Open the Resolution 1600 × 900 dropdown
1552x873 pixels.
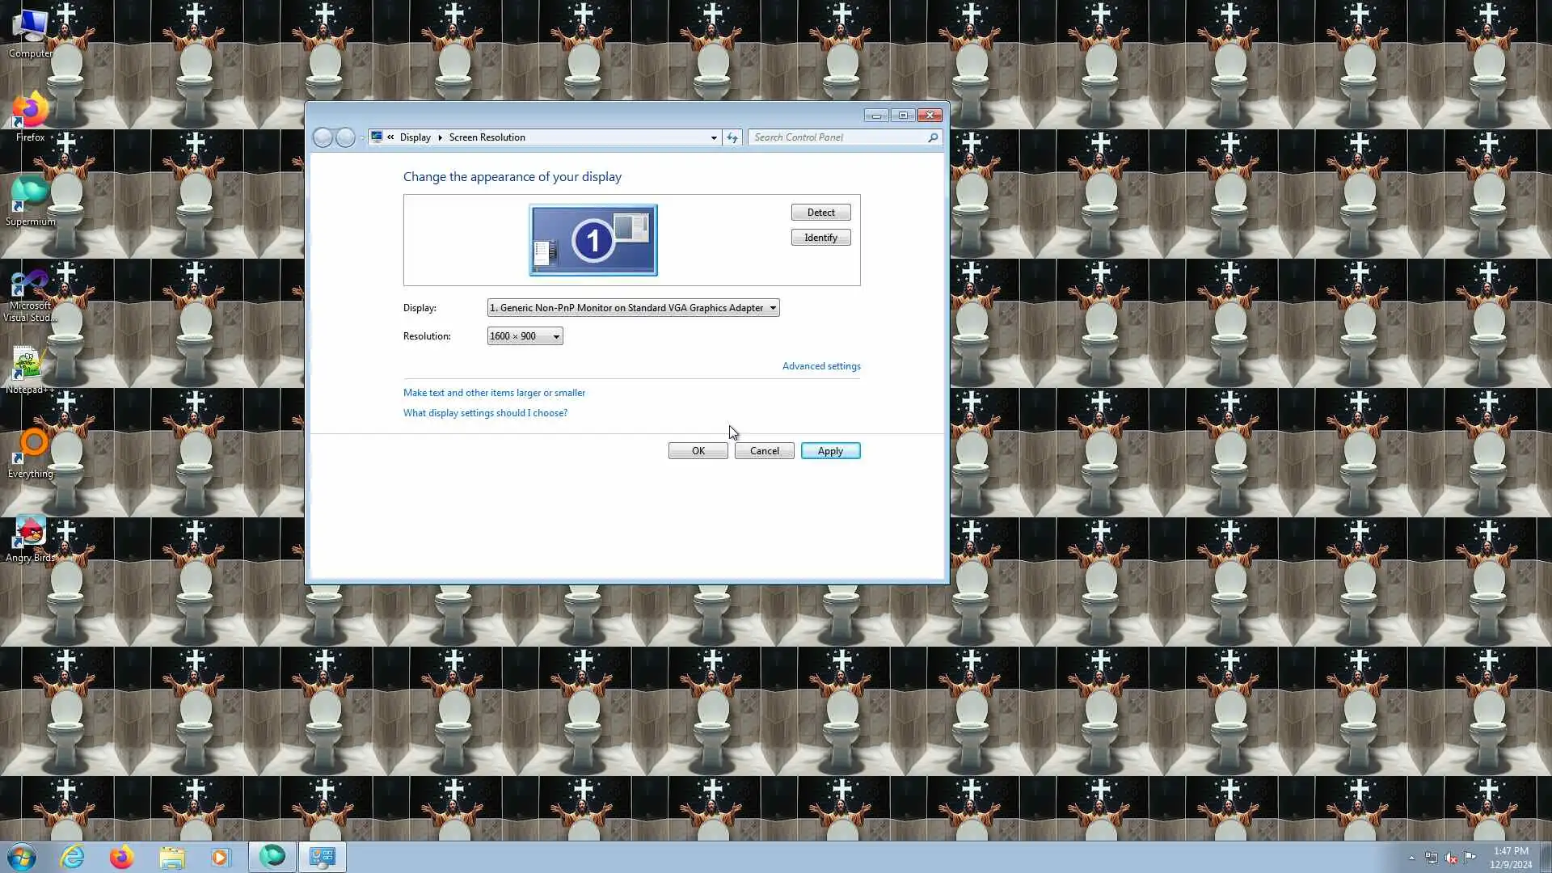(525, 336)
